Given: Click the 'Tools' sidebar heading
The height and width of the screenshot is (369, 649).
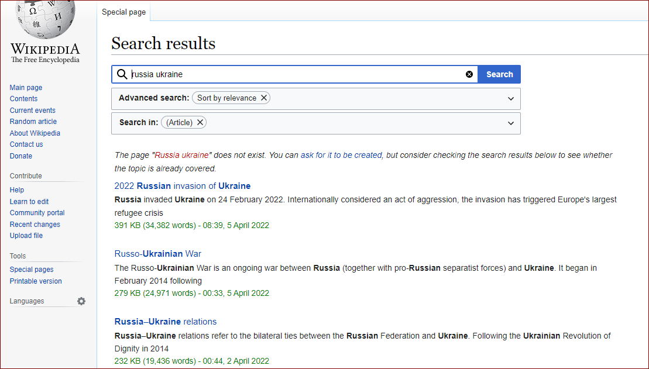Looking at the screenshot, I should (x=18, y=256).
